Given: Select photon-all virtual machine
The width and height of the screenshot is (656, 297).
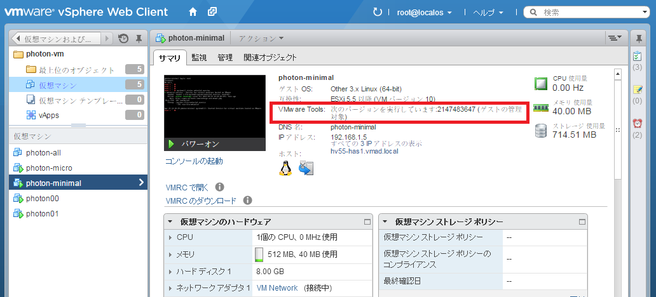Looking at the screenshot, I should point(43,153).
